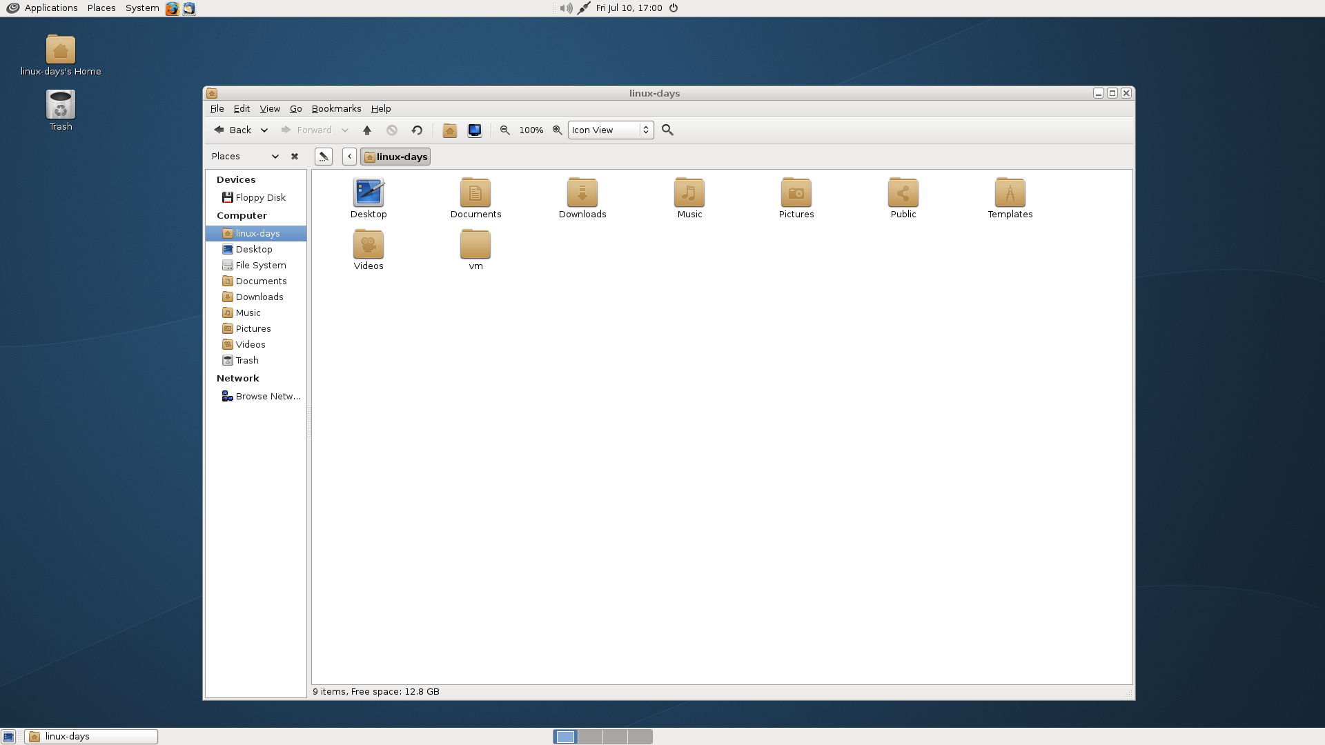Open the Go menu
Image resolution: width=1325 pixels, height=745 pixels.
(295, 109)
